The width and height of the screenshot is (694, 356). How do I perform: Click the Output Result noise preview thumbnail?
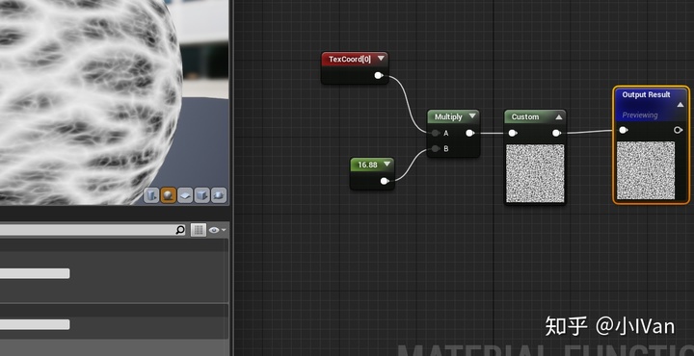[646, 170]
